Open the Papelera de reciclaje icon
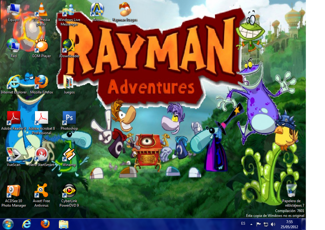The width and height of the screenshot is (325, 230). [292, 195]
